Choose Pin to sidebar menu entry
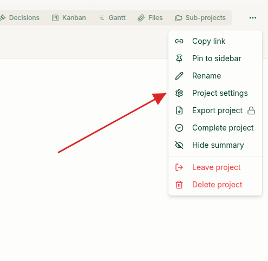The image size is (268, 261). tap(215, 58)
